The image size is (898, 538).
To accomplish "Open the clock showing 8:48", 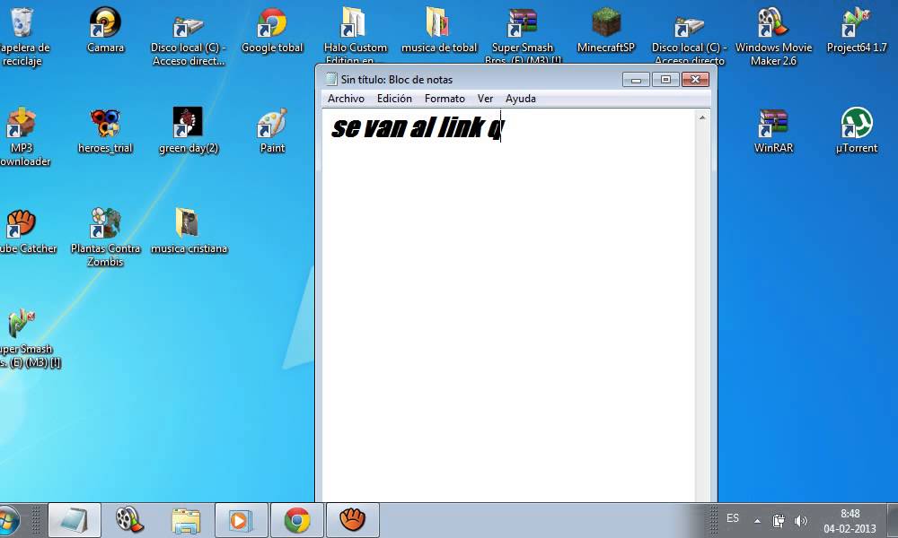I will tap(850, 521).
